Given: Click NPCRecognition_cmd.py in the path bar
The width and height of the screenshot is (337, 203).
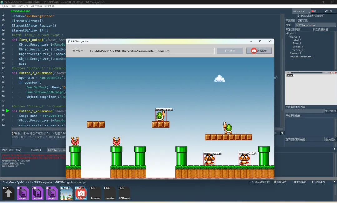Looking at the screenshot, I should [71, 182].
